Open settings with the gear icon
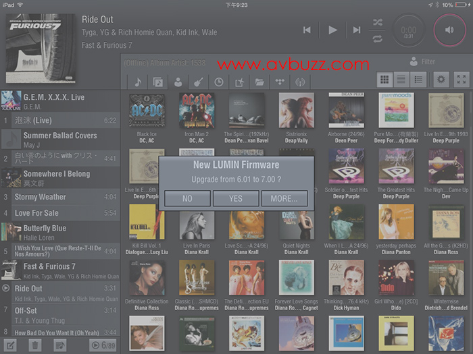This screenshot has width=473, height=354. coord(441,80)
